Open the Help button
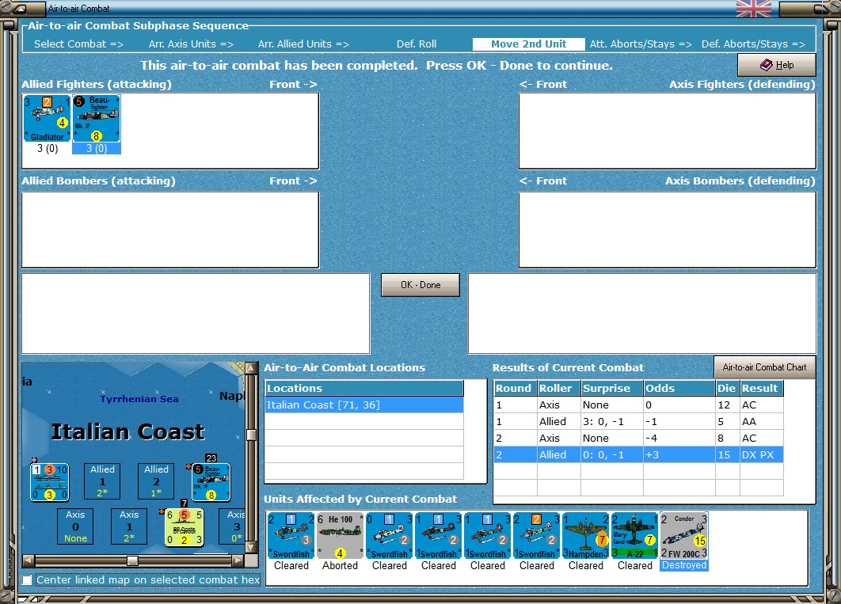This screenshot has width=841, height=604. coord(777,65)
